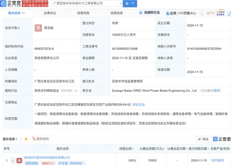Screen dimensions: 231x168
Task: Select the registration number 451000000215488
Action: (x=125, y=49)
